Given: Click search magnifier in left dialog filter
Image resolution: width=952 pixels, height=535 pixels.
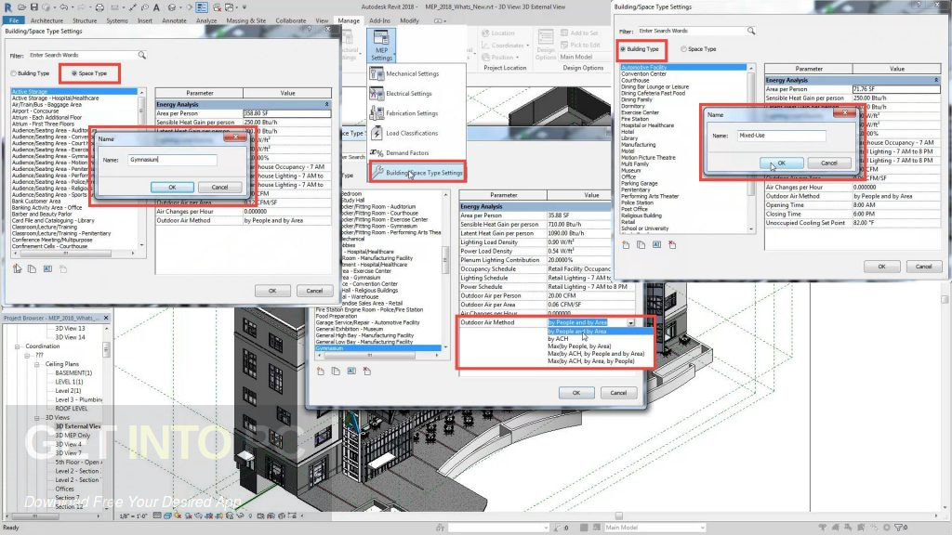Looking at the screenshot, I should [142, 55].
